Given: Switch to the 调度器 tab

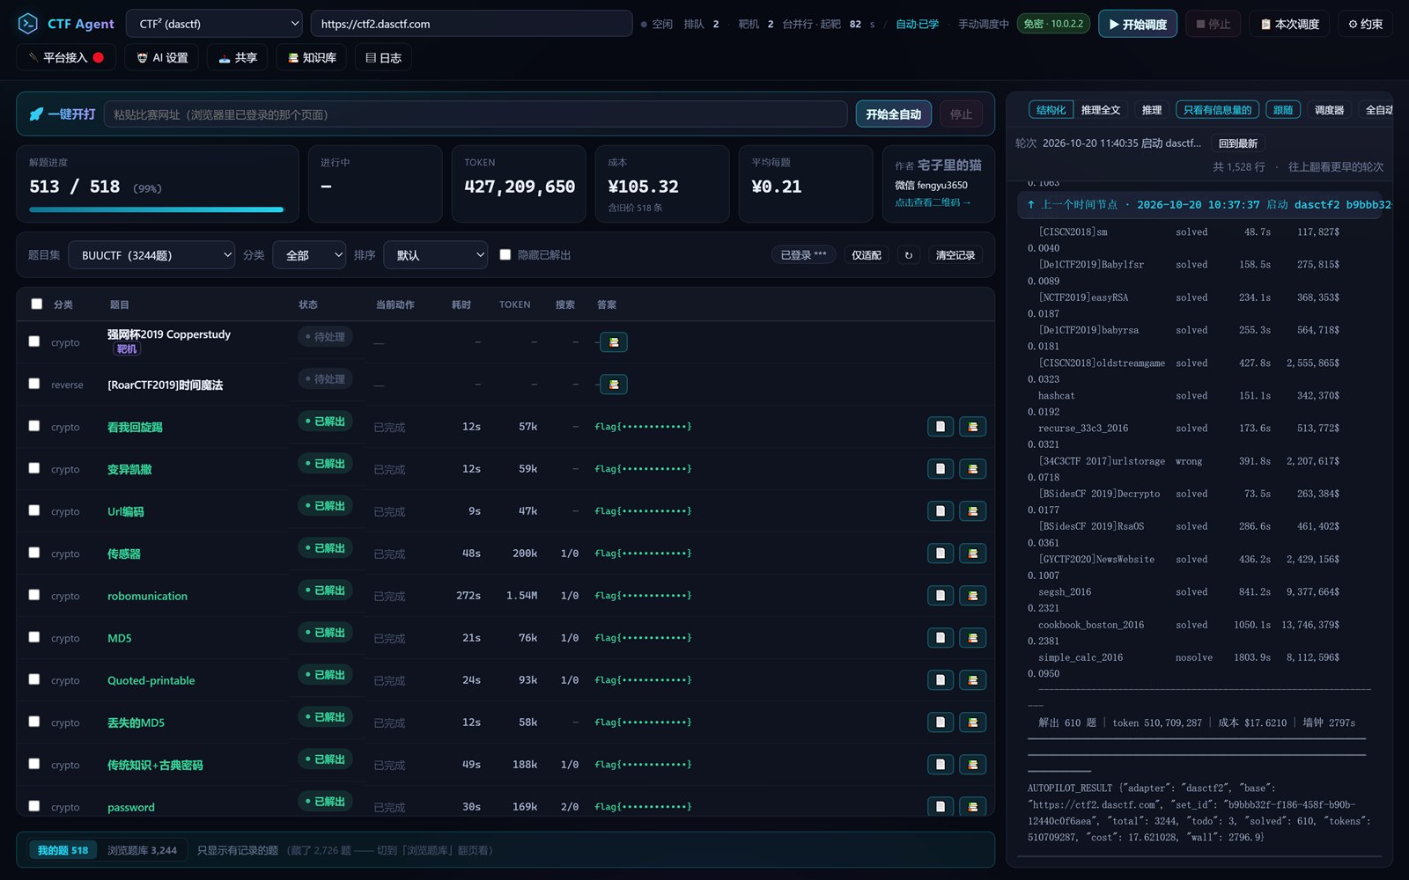Looking at the screenshot, I should [1329, 110].
